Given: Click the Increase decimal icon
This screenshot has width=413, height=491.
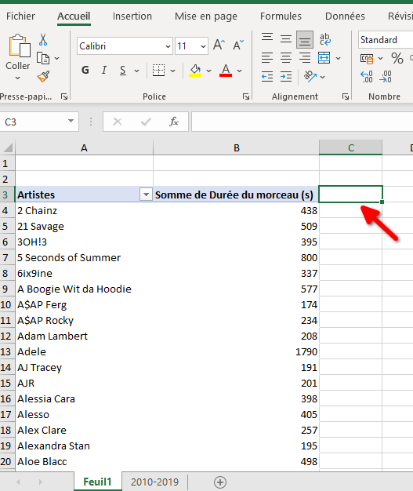Looking at the screenshot, I should click(367, 76).
